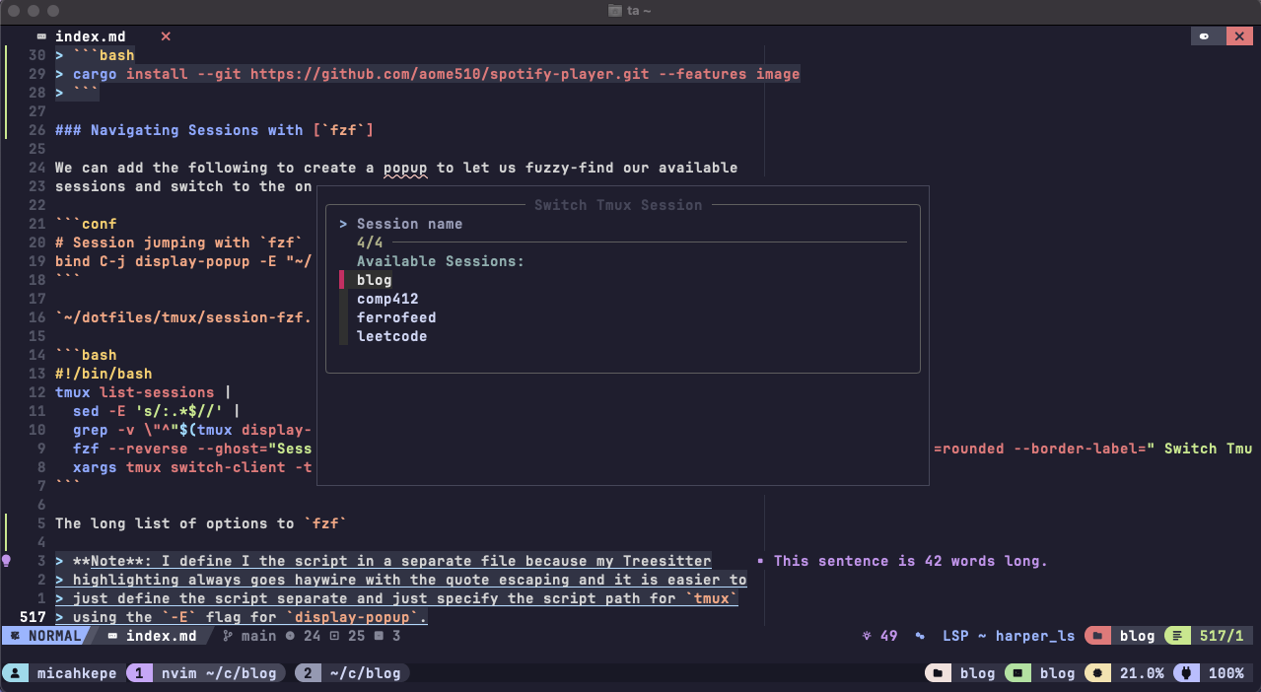Image resolution: width=1261 pixels, height=692 pixels.
Task: Click the micahkepe username in tmux bar
Action: pyautogui.click(x=77, y=673)
